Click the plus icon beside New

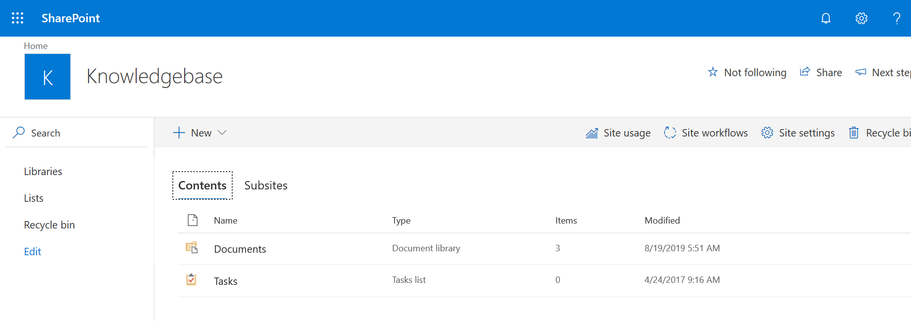[x=179, y=133]
